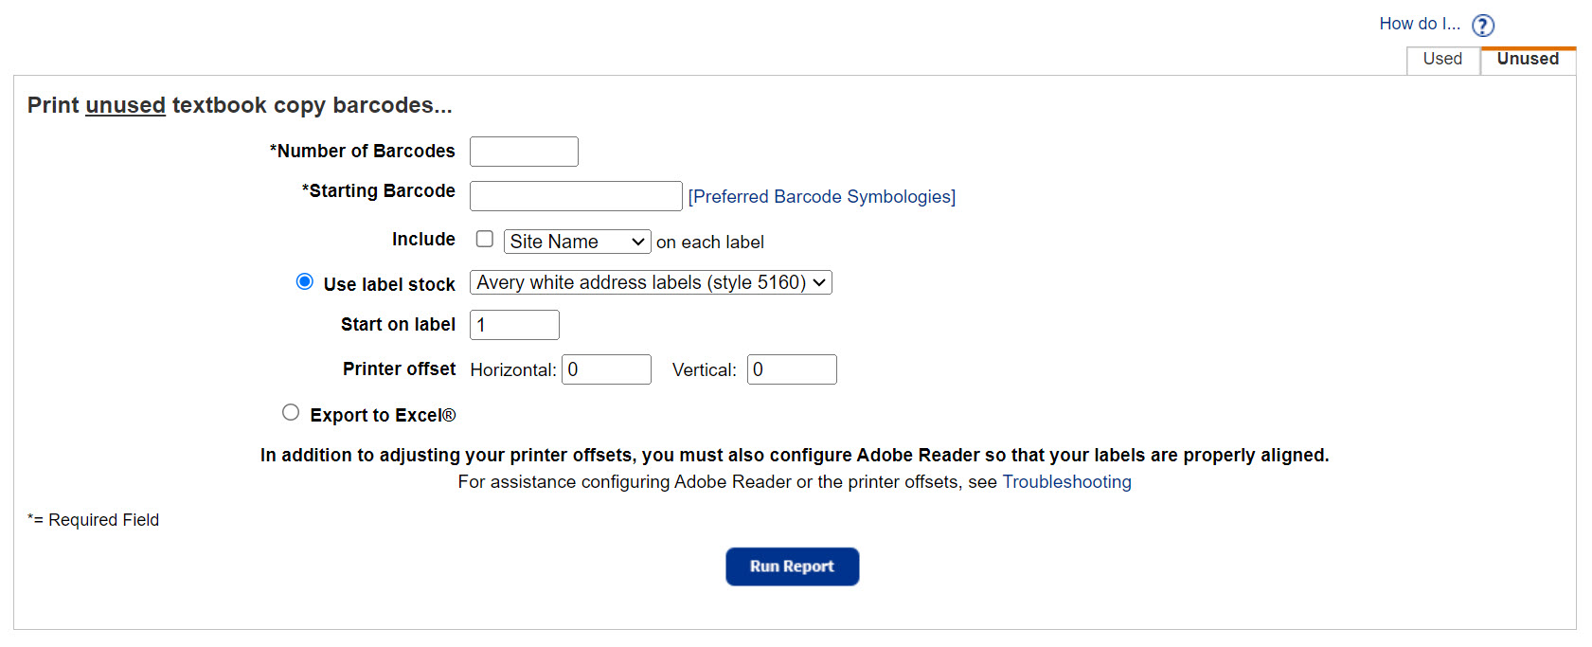1592x647 pixels.
Task: Switch to the Used tab
Action: click(1441, 59)
